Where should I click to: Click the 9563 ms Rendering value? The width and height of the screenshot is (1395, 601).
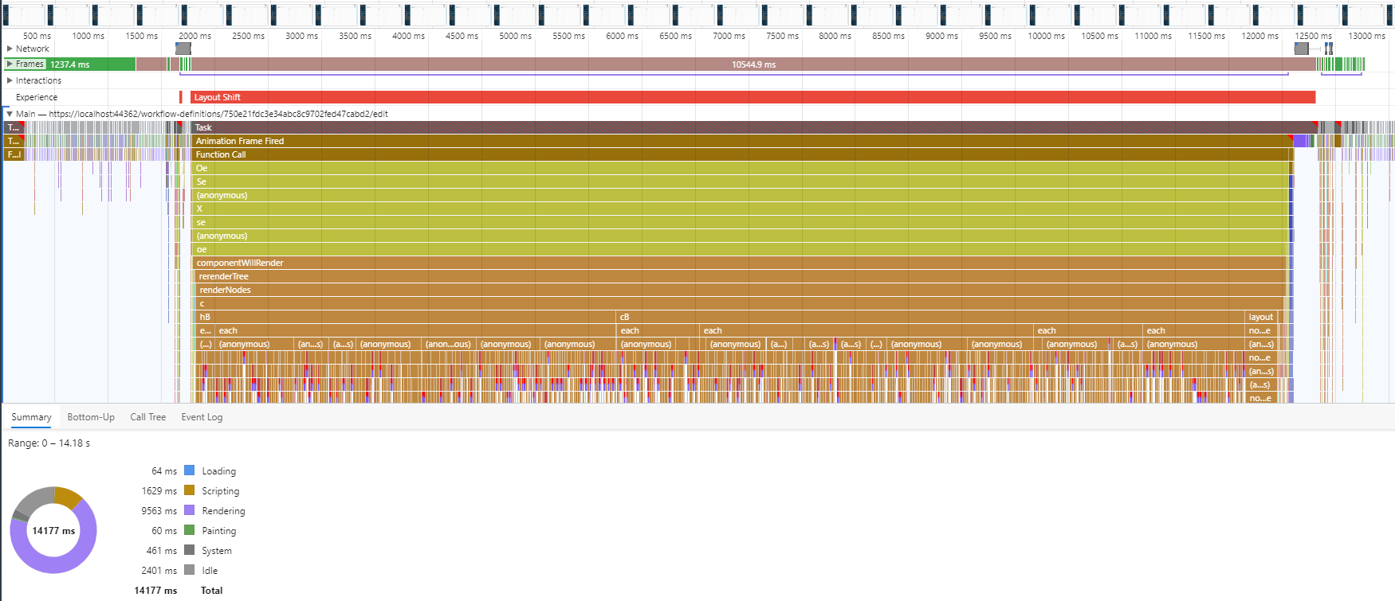pos(159,511)
